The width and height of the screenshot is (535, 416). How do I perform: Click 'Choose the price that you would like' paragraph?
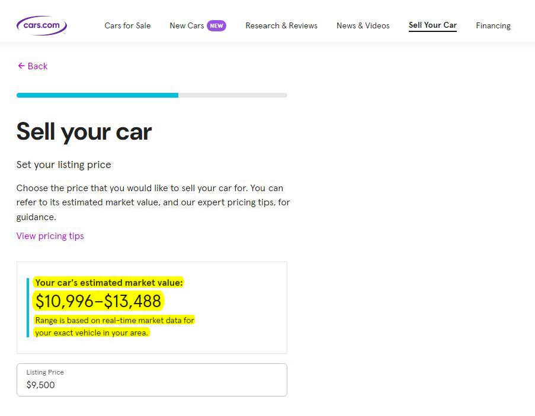pos(153,202)
